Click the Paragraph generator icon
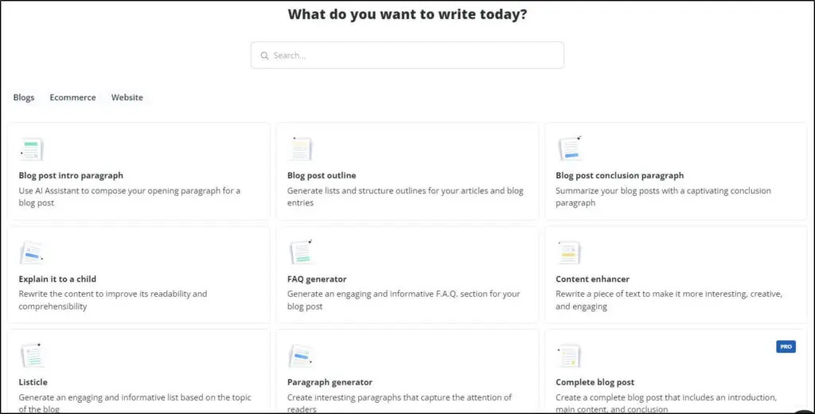The image size is (815, 414). (x=301, y=356)
